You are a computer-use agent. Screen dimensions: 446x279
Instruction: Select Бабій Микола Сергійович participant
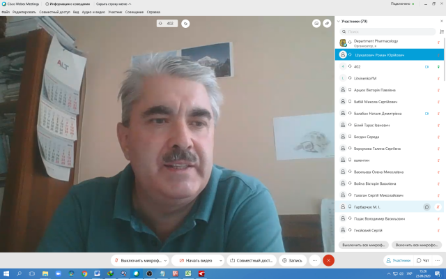click(x=389, y=102)
